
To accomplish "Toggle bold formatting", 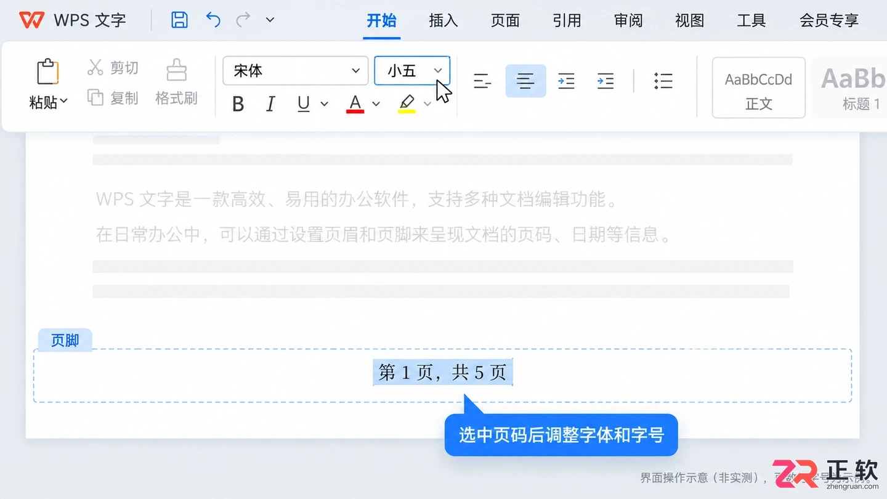I will pyautogui.click(x=238, y=104).
